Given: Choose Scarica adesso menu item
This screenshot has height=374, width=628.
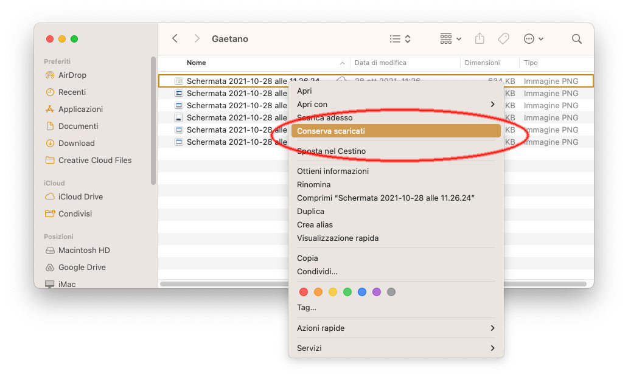Looking at the screenshot, I should tap(396, 118).
